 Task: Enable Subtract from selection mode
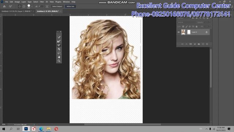coord(24,7)
